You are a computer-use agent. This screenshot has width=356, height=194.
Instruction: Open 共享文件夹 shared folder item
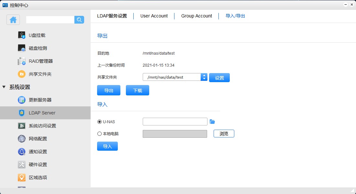40,74
